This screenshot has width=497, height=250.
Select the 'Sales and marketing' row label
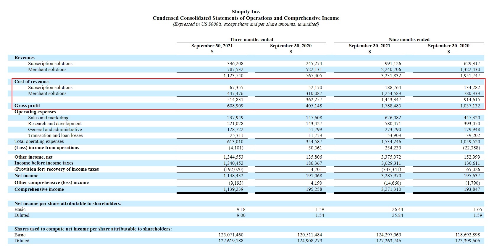click(x=48, y=118)
